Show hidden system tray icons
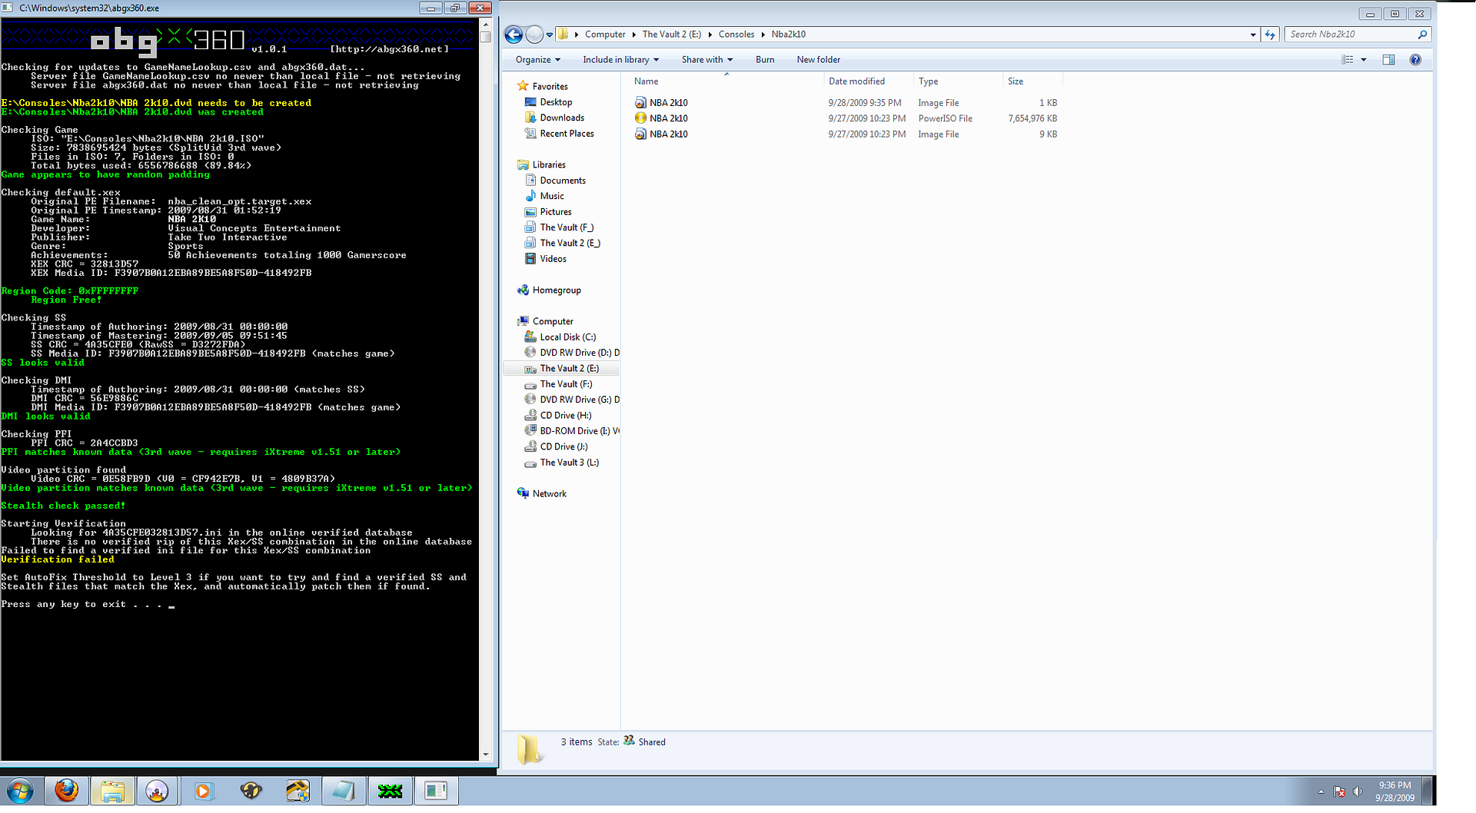The height and width of the screenshot is (813, 1476). pyautogui.click(x=1321, y=791)
